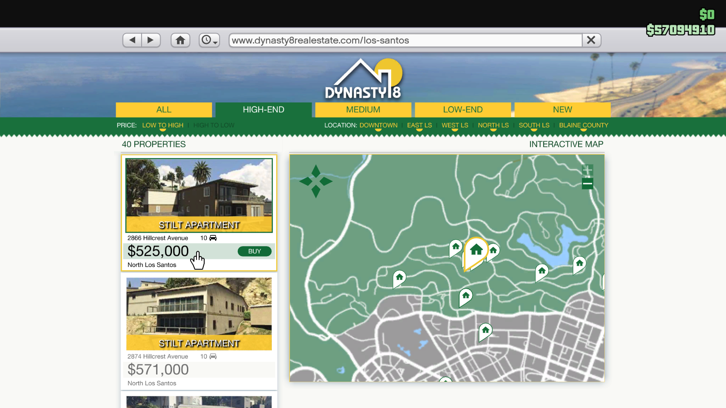Filter location by NORTH LS
This screenshot has height=408, width=726.
(x=493, y=125)
